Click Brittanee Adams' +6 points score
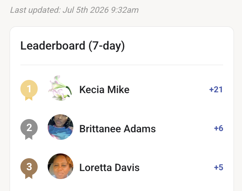This screenshot has height=191, width=242. coord(218,128)
